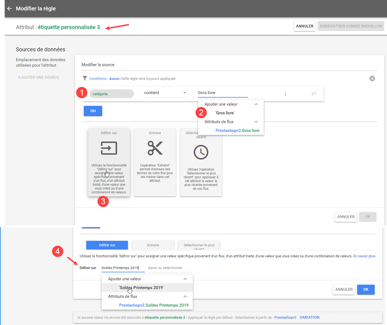Open the 'En savoir plus' link
The image size is (387, 325).
pyautogui.click(x=364, y=256)
